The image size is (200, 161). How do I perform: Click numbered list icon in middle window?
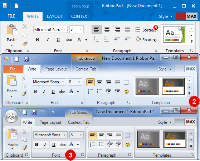coord(91,91)
